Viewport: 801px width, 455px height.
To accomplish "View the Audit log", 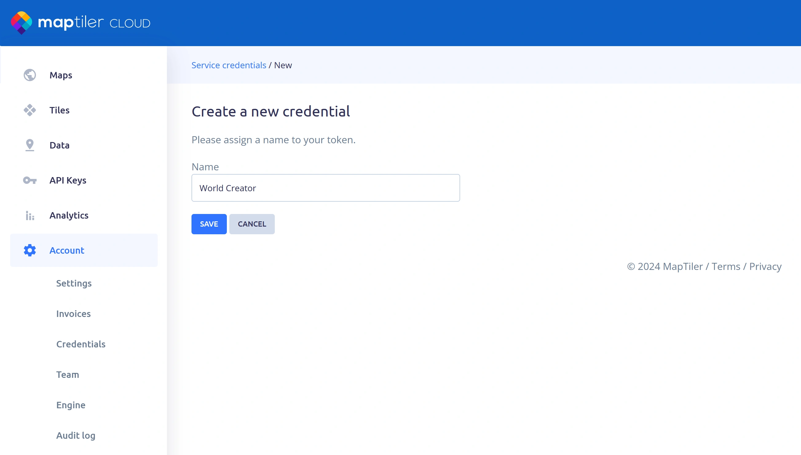I will tap(76, 435).
